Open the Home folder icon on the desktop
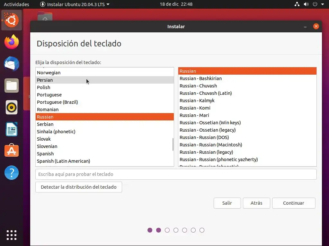The width and height of the screenshot is (329, 246). (45, 16)
